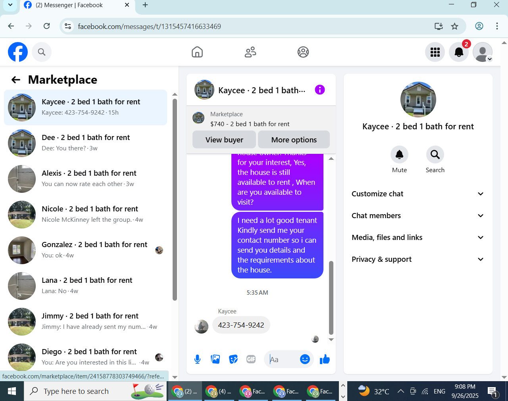Open the weather 32°C taskbar widget

pyautogui.click(x=373, y=391)
